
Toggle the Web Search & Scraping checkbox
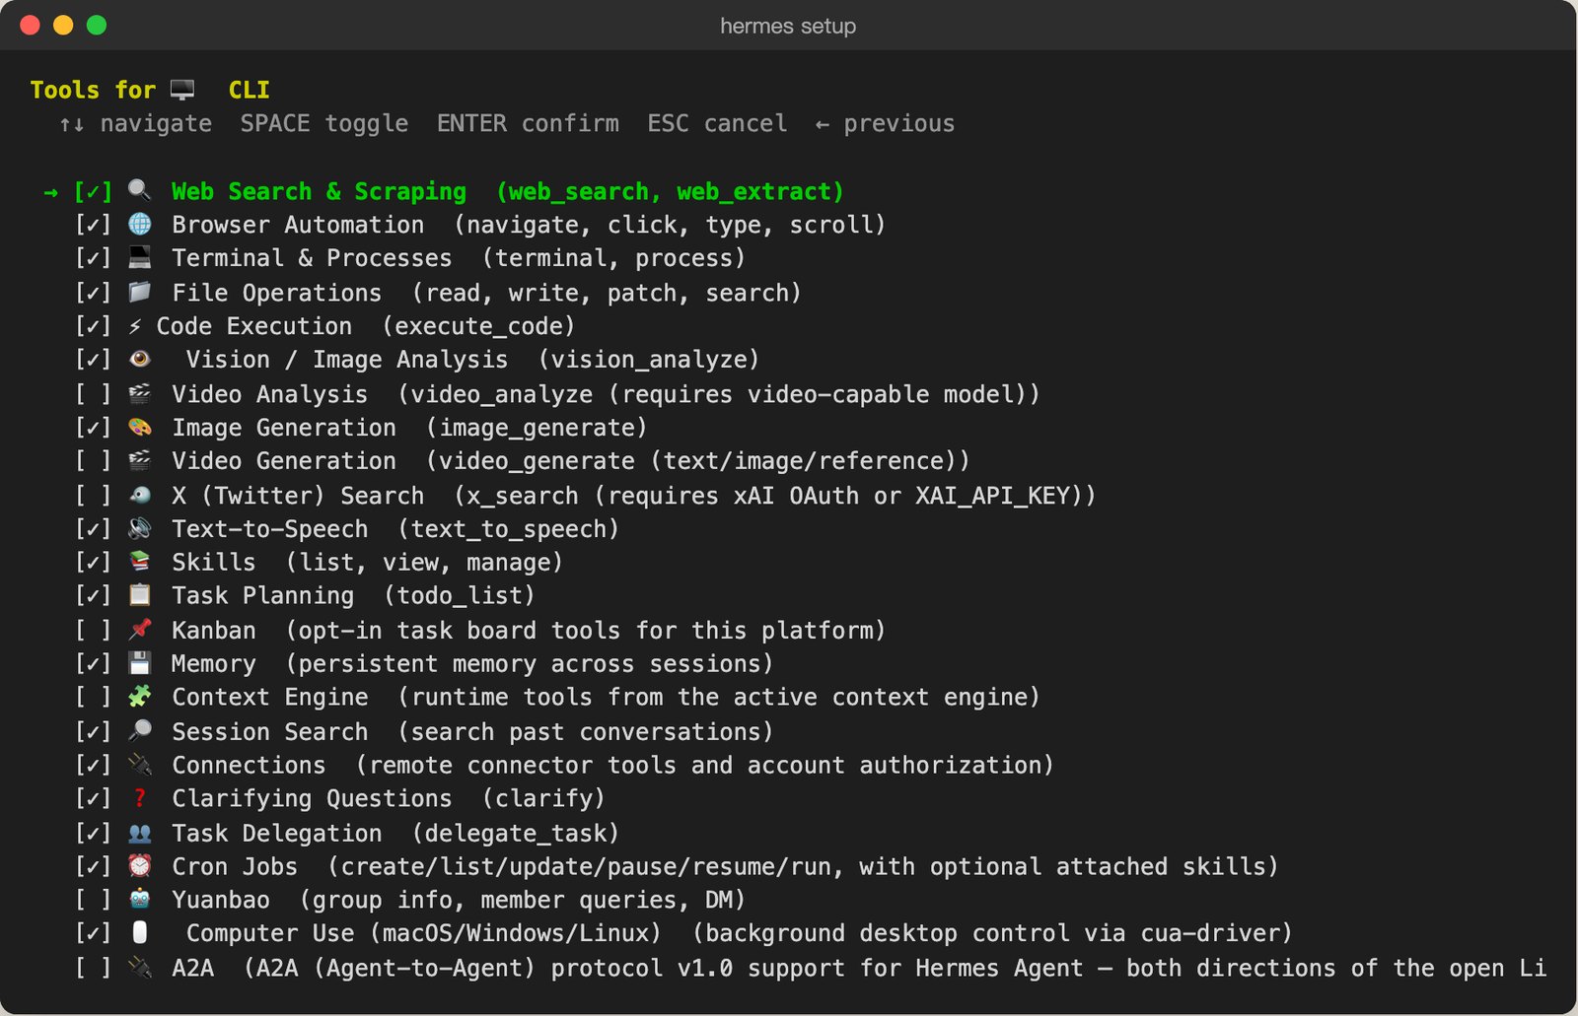click(94, 191)
